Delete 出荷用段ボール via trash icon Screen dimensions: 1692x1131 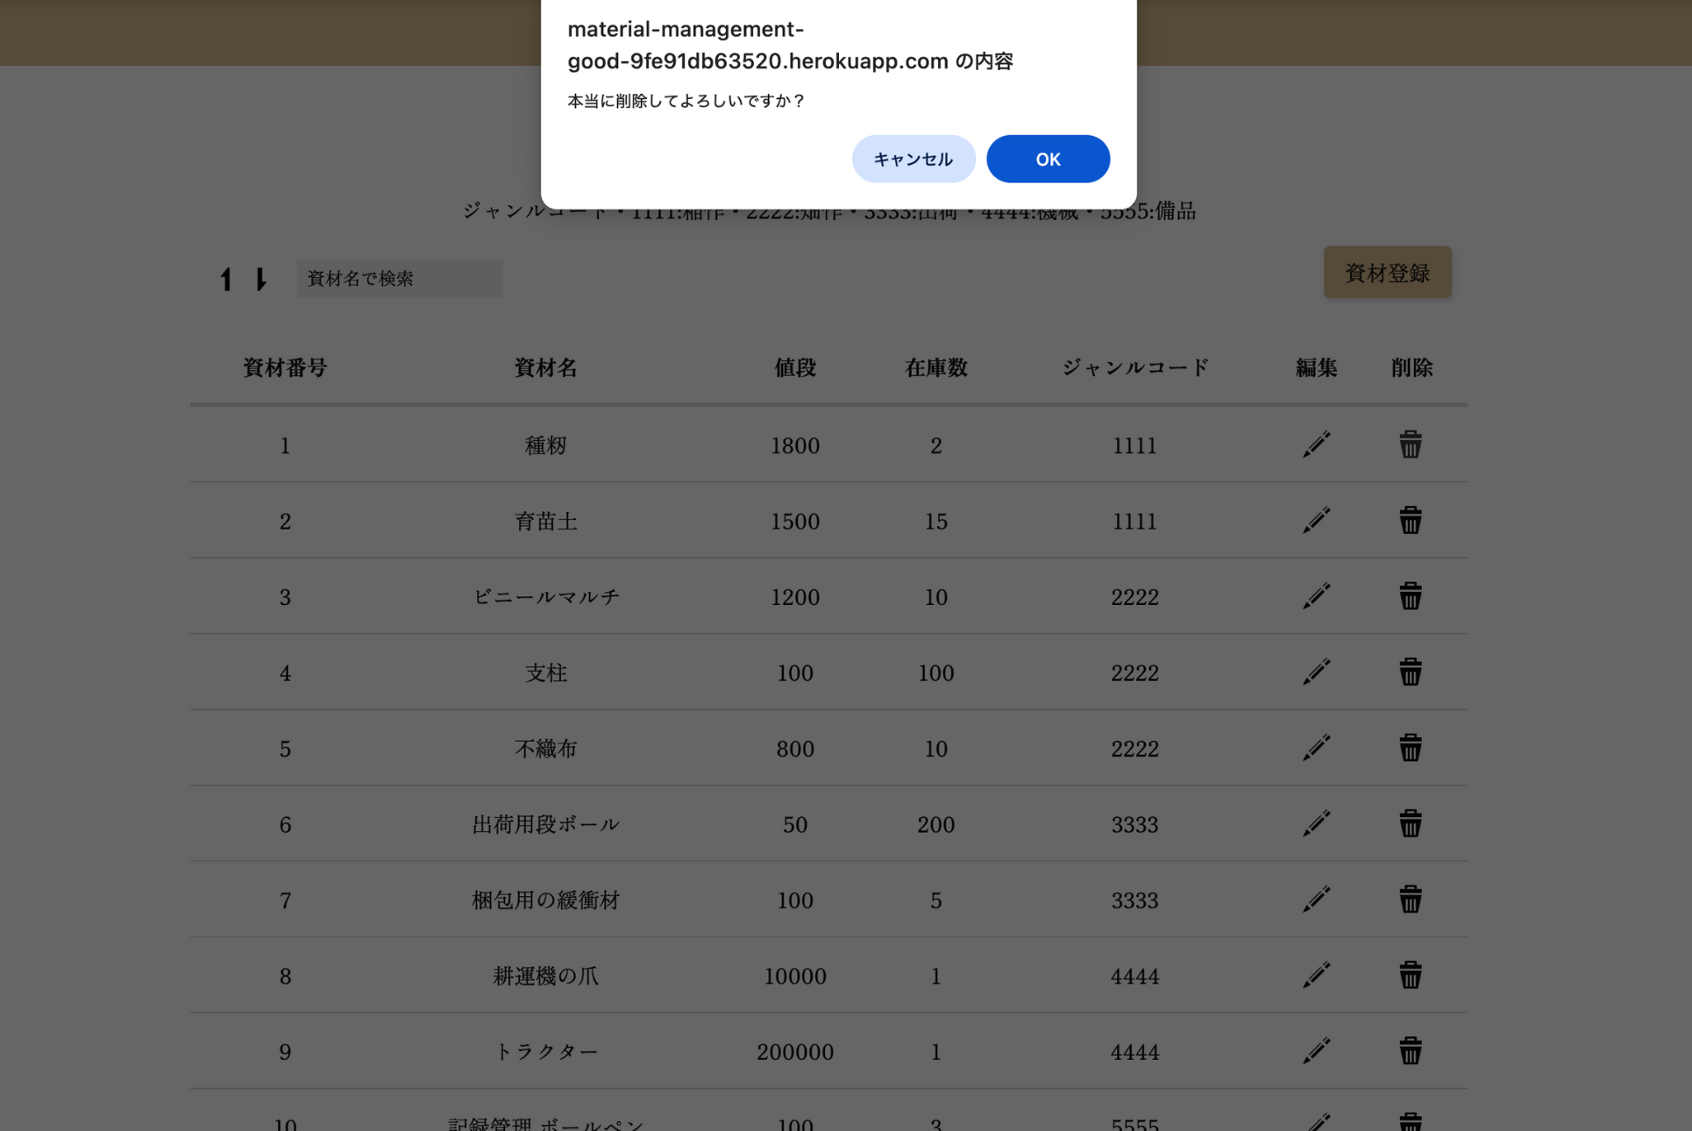(x=1410, y=824)
